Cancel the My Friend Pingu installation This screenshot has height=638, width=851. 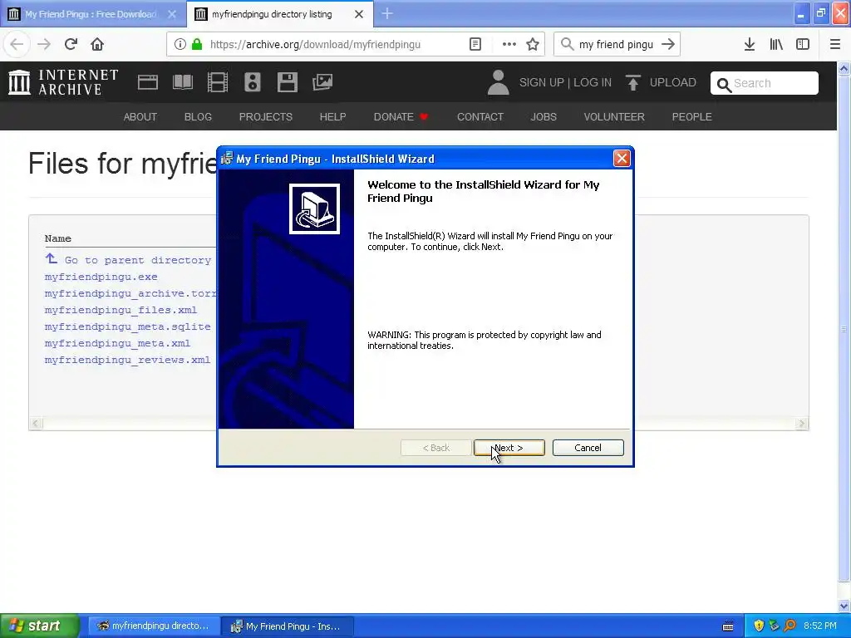click(588, 448)
